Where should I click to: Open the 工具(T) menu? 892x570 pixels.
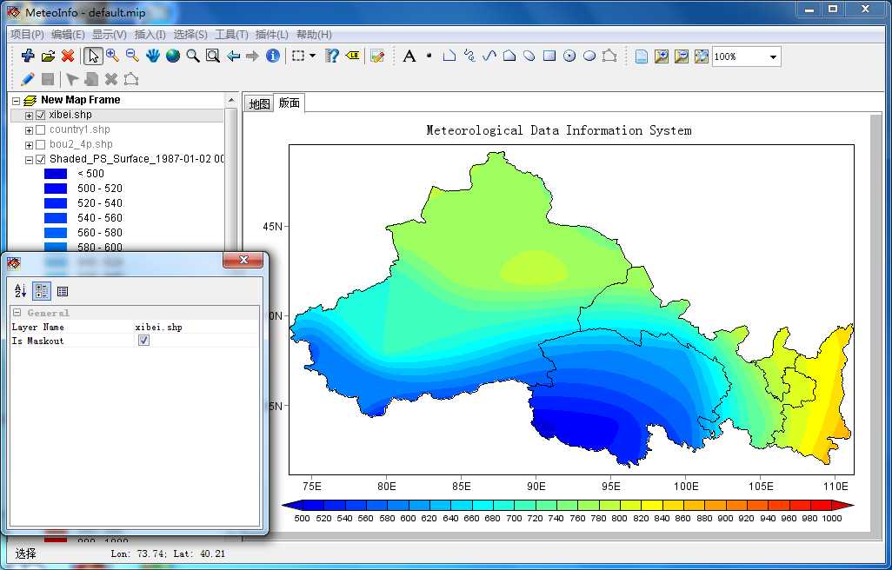pyautogui.click(x=231, y=35)
